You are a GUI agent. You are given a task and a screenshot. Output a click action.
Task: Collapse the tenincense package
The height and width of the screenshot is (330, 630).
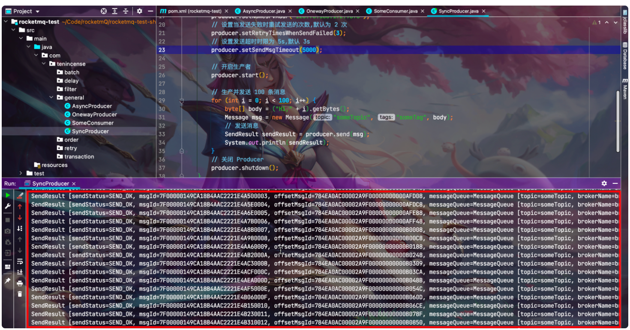coord(44,64)
